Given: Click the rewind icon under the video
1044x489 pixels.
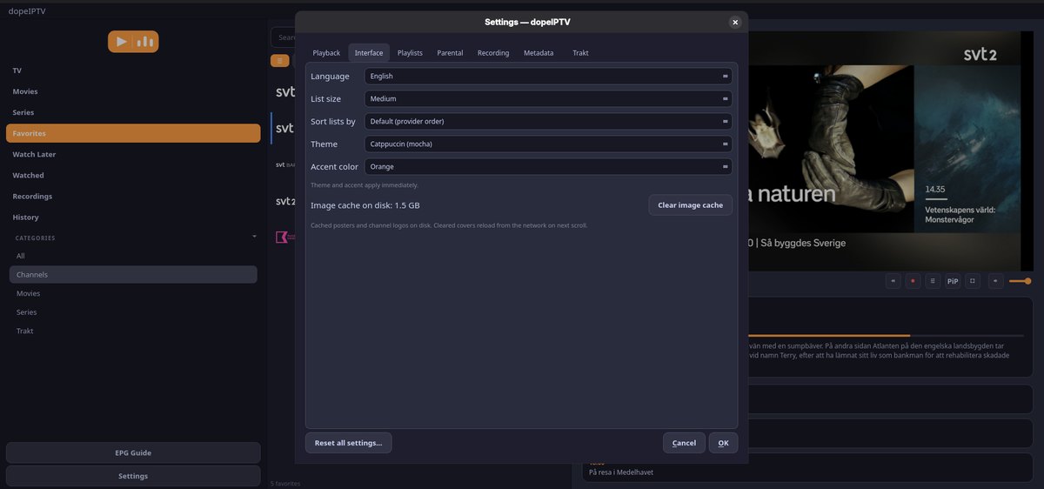Looking at the screenshot, I should click(893, 281).
